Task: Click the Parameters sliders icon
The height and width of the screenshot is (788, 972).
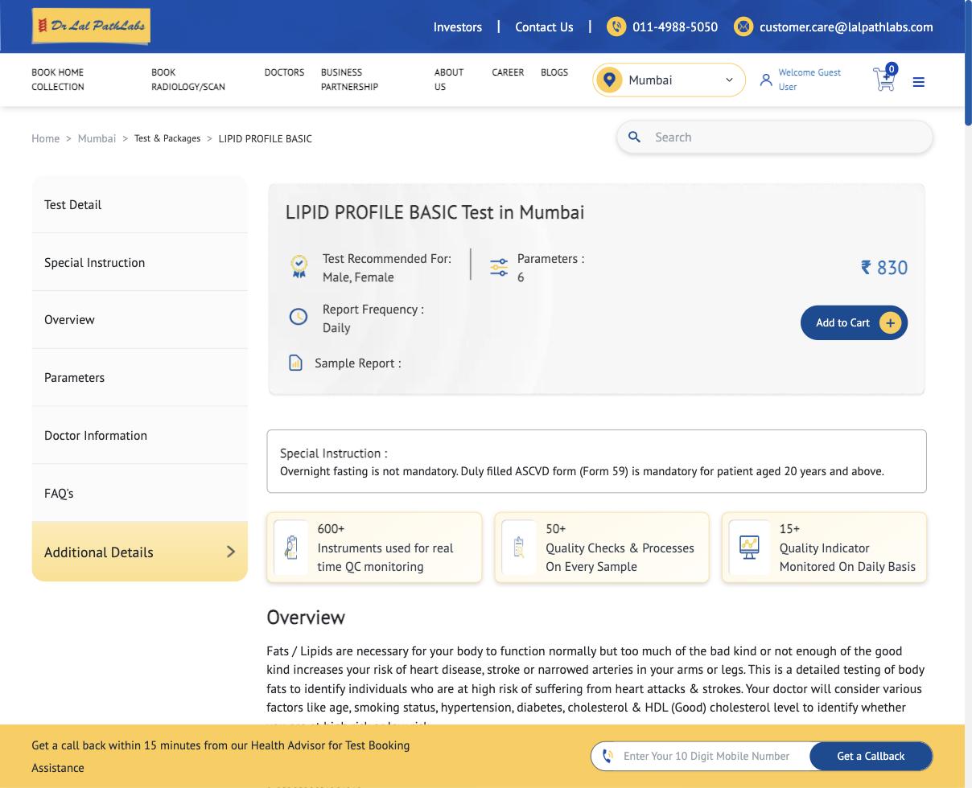Action: tap(499, 268)
